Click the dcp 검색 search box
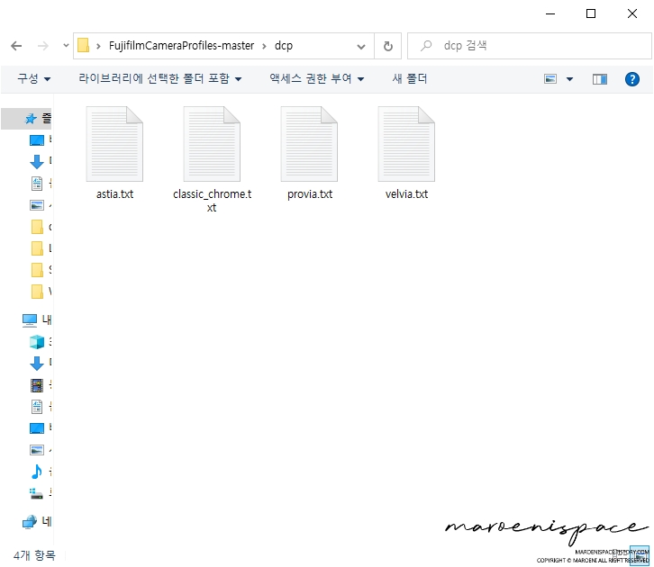 (x=530, y=46)
